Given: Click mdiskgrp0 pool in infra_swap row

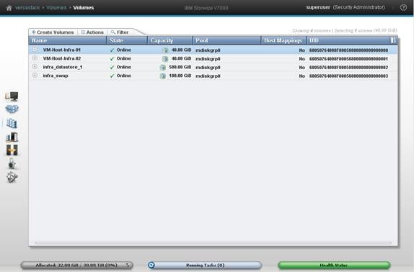Looking at the screenshot, I should point(208,76).
